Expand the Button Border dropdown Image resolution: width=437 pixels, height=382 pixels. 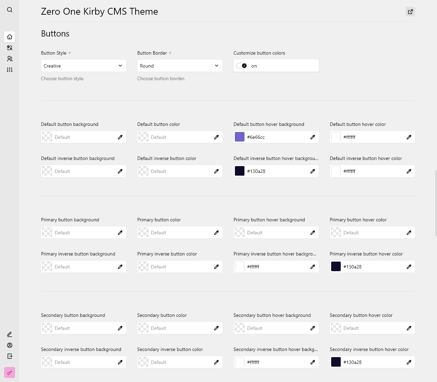[x=180, y=66]
